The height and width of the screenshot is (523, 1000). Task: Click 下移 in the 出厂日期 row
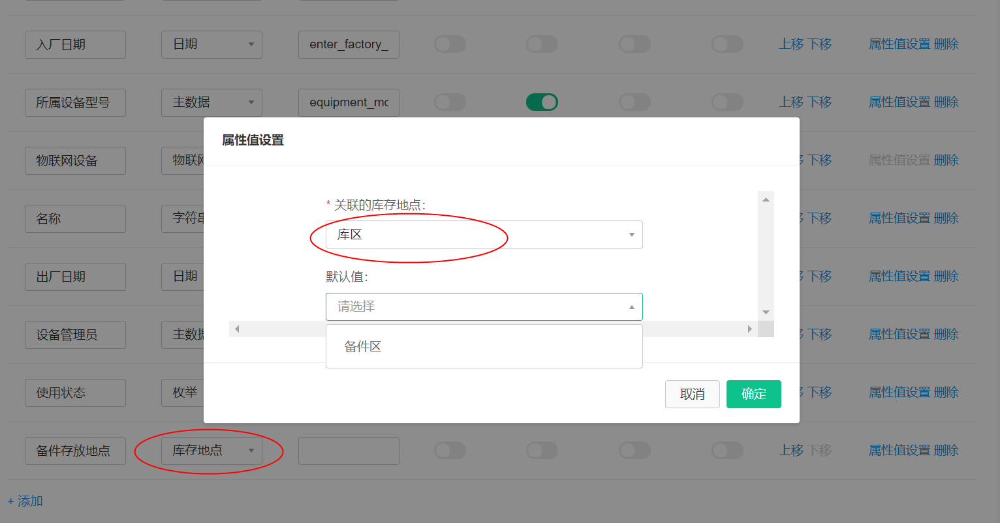819,276
